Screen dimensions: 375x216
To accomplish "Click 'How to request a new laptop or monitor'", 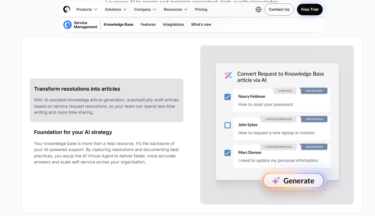I will [276, 133].
